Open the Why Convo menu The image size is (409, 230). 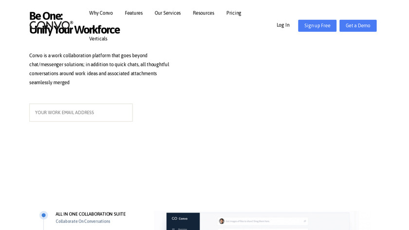(101, 13)
